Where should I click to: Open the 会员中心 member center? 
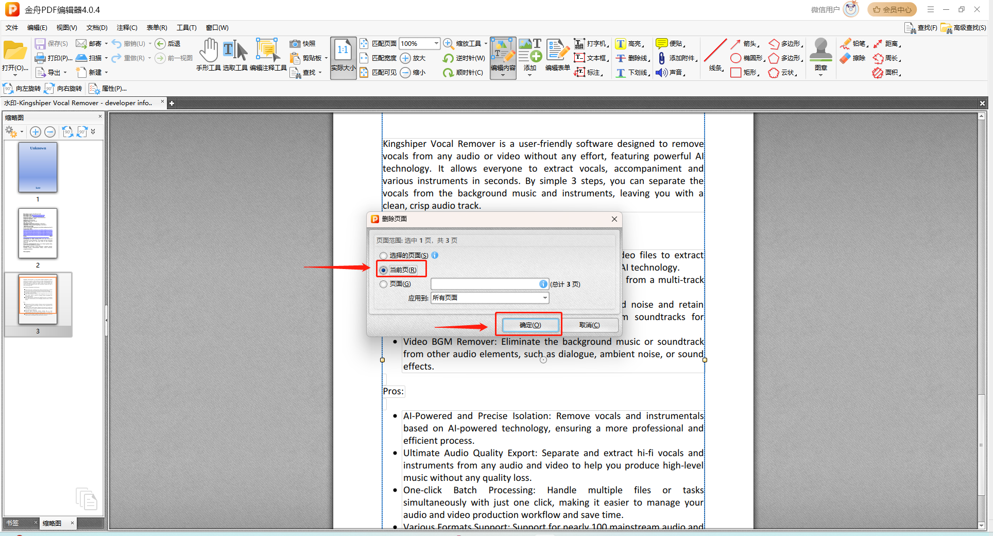[x=892, y=10]
